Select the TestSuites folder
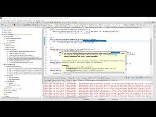156x117 pixels. (9, 87)
